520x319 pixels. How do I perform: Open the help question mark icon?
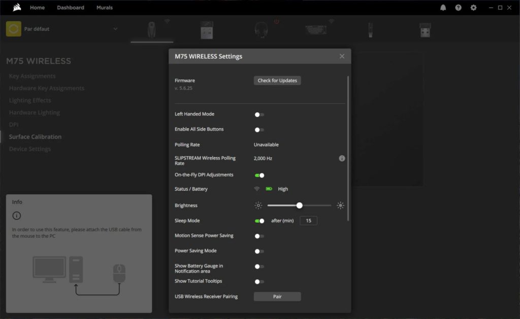click(x=458, y=8)
